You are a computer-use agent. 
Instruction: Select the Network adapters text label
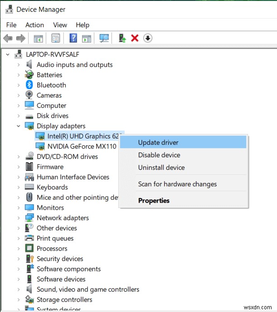click(x=63, y=218)
